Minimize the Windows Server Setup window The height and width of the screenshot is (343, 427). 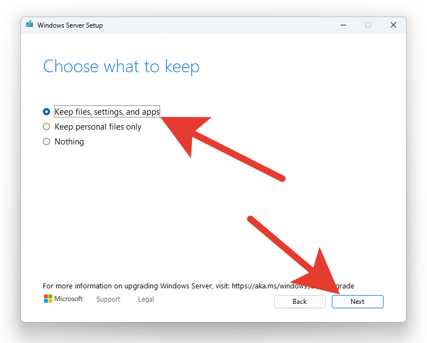coord(343,25)
